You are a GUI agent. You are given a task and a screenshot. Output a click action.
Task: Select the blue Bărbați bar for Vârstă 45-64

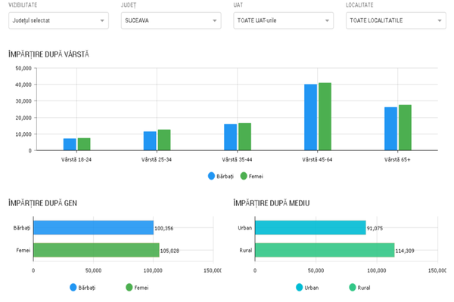[310, 117]
